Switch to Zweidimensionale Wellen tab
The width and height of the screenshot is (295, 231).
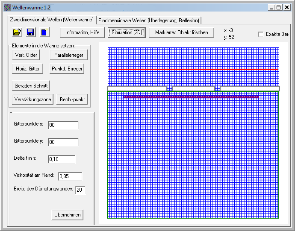pyautogui.click(x=52, y=20)
